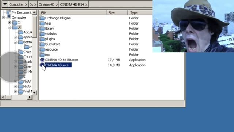The width and height of the screenshot is (234, 132).
Task: Click the help folder icon
Action: pos(42,23)
